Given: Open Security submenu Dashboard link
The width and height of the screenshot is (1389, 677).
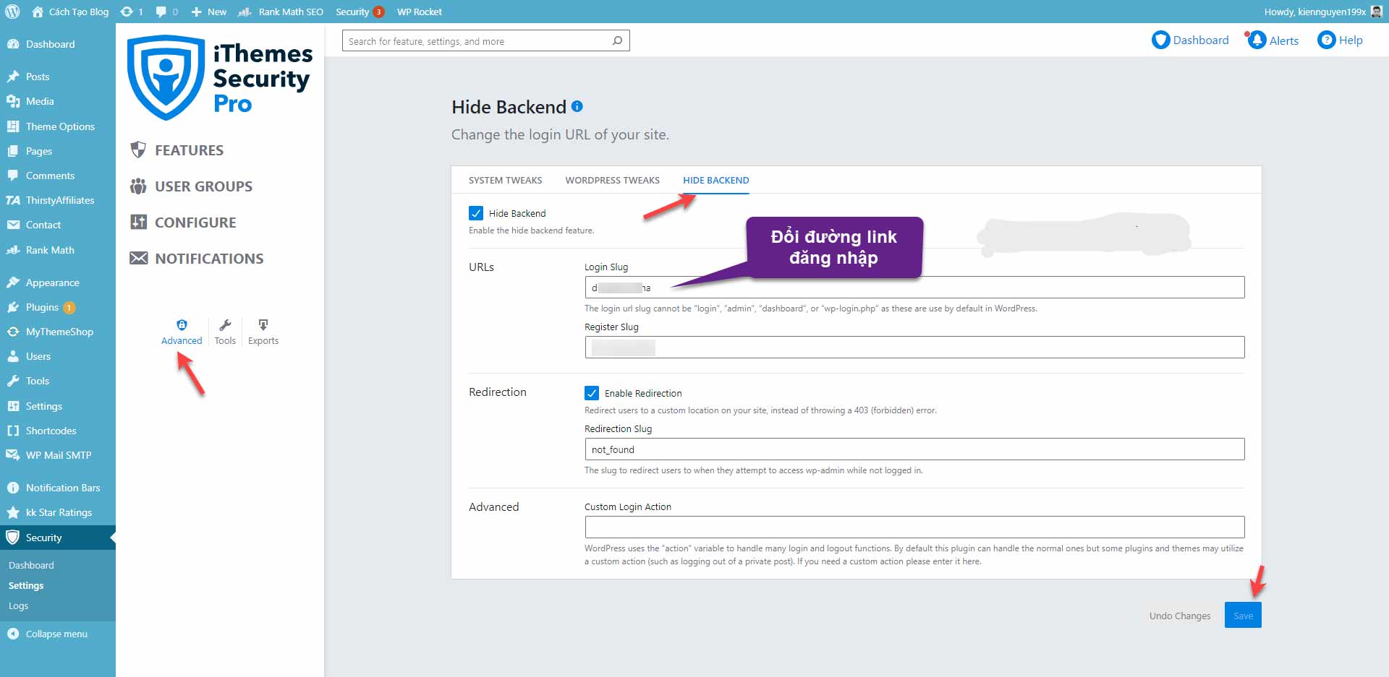Looking at the screenshot, I should (x=31, y=565).
